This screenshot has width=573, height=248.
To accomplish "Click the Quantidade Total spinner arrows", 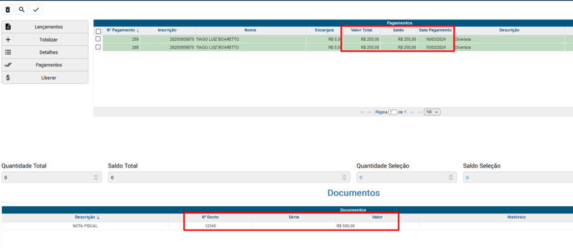I will 96,178.
